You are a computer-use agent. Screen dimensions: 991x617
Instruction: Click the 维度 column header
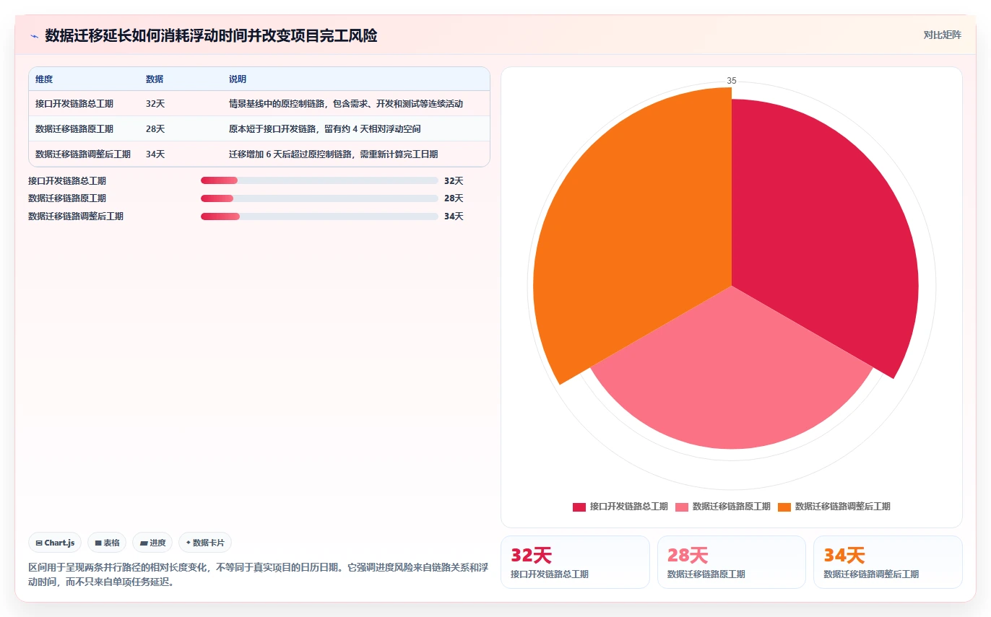(44, 79)
